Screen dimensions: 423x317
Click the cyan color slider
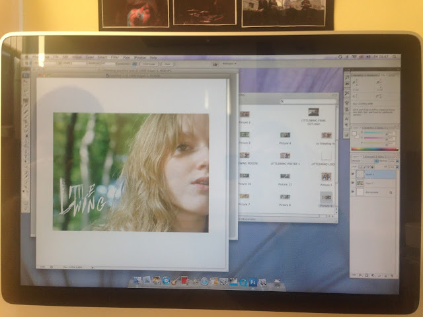374,133
